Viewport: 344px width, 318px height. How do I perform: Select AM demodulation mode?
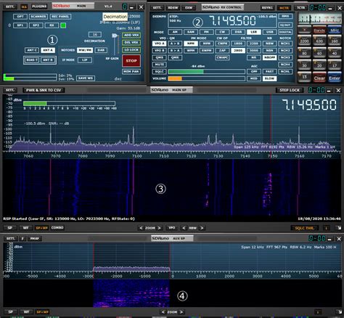tap(175, 32)
